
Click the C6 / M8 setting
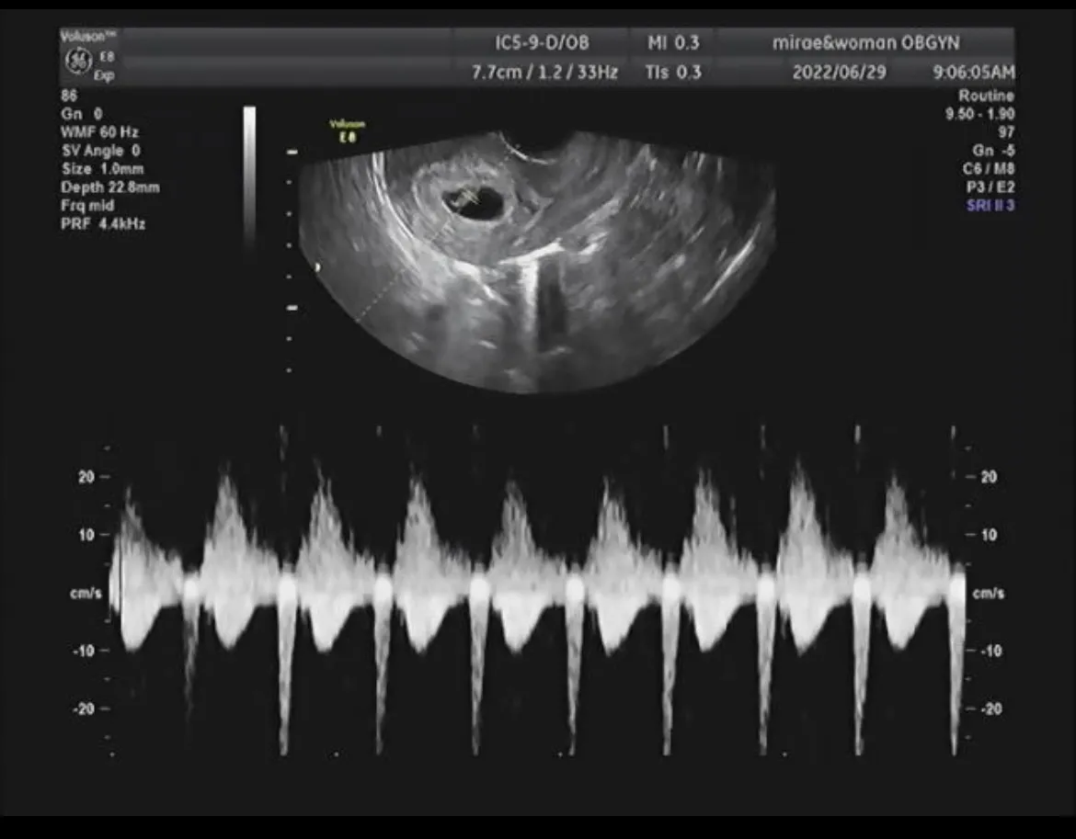(x=989, y=168)
